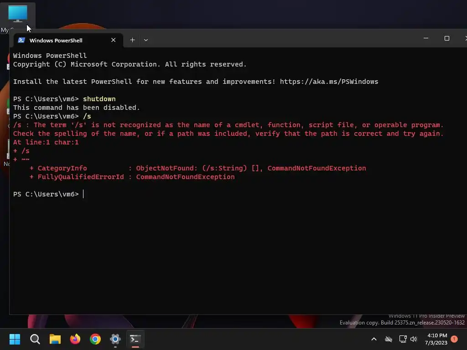Select the My Computer desktop icon
This screenshot has width=467, height=350.
click(18, 18)
